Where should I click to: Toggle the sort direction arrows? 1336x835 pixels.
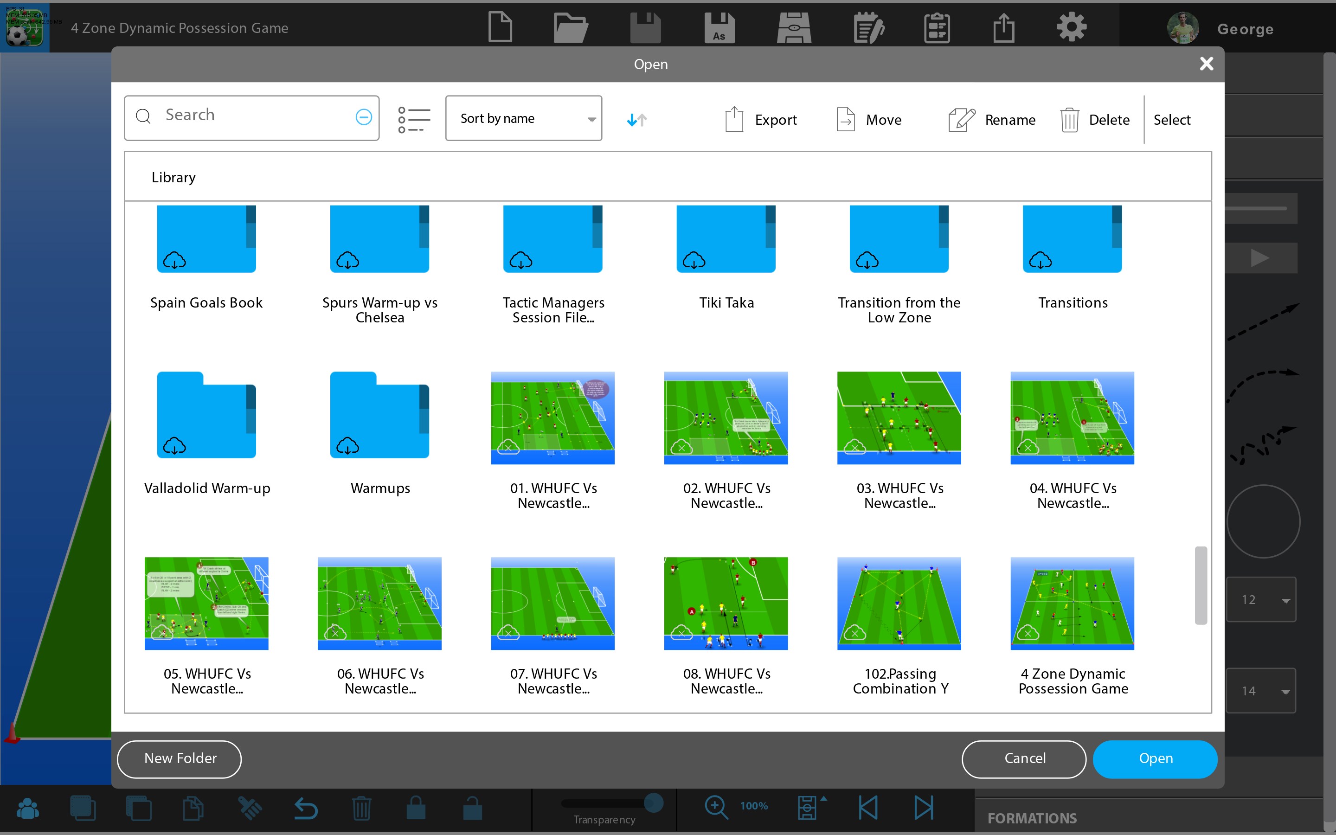[636, 119]
